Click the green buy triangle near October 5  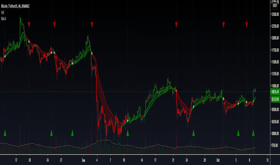(x=238, y=133)
